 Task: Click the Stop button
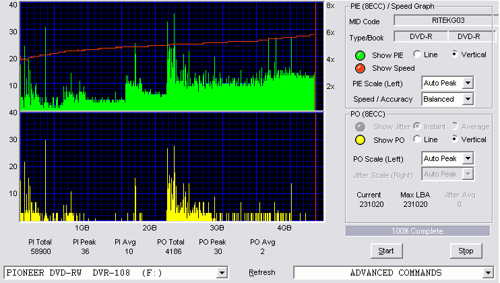(466, 251)
